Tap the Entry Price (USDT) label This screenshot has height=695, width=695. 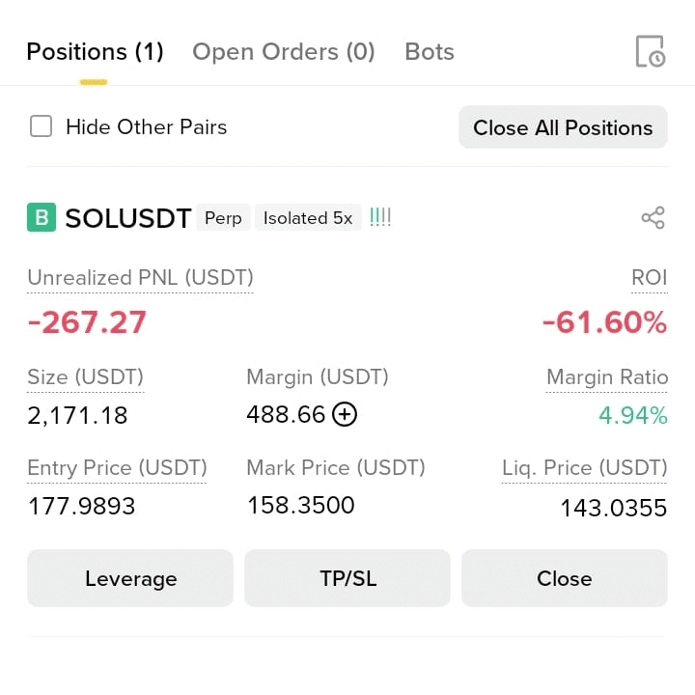117,468
